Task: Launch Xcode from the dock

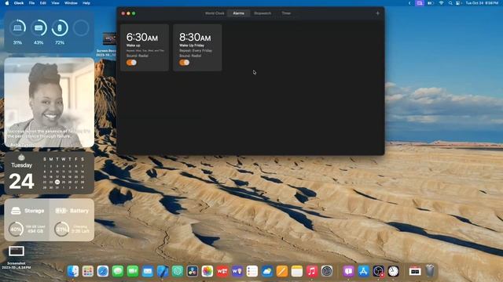Action: coord(163,271)
